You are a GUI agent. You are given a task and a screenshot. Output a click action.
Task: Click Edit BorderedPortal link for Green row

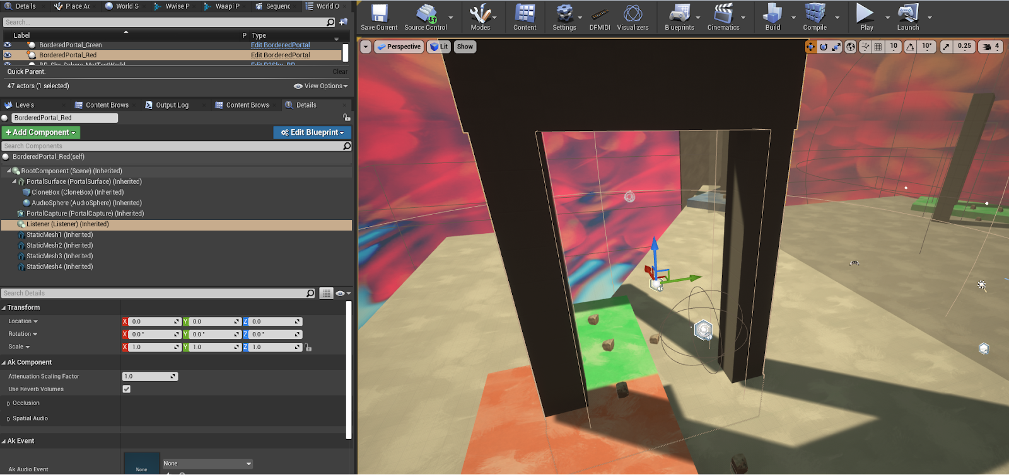[281, 45]
